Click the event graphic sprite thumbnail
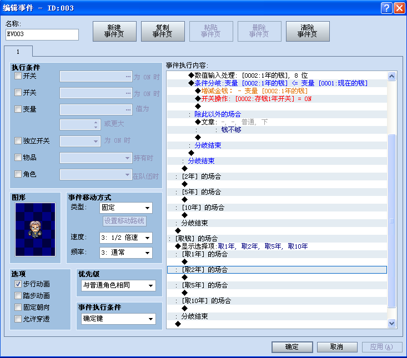Viewport: 407px width, 358px height. pos(35,230)
